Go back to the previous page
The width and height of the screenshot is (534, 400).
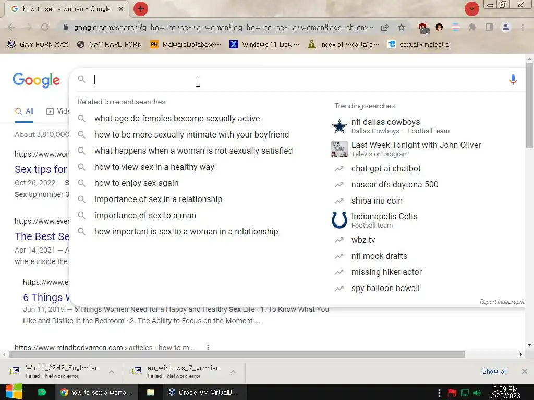pos(11,27)
